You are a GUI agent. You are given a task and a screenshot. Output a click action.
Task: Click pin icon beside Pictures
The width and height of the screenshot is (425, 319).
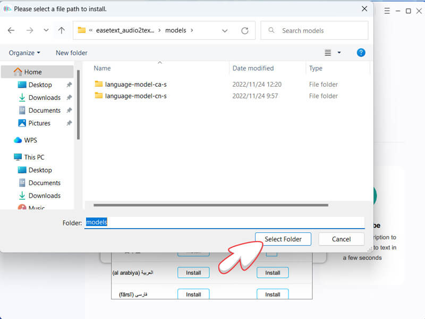tap(69, 123)
